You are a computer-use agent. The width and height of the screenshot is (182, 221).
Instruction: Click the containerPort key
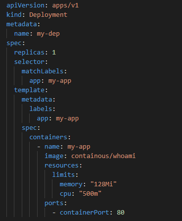point(85,213)
